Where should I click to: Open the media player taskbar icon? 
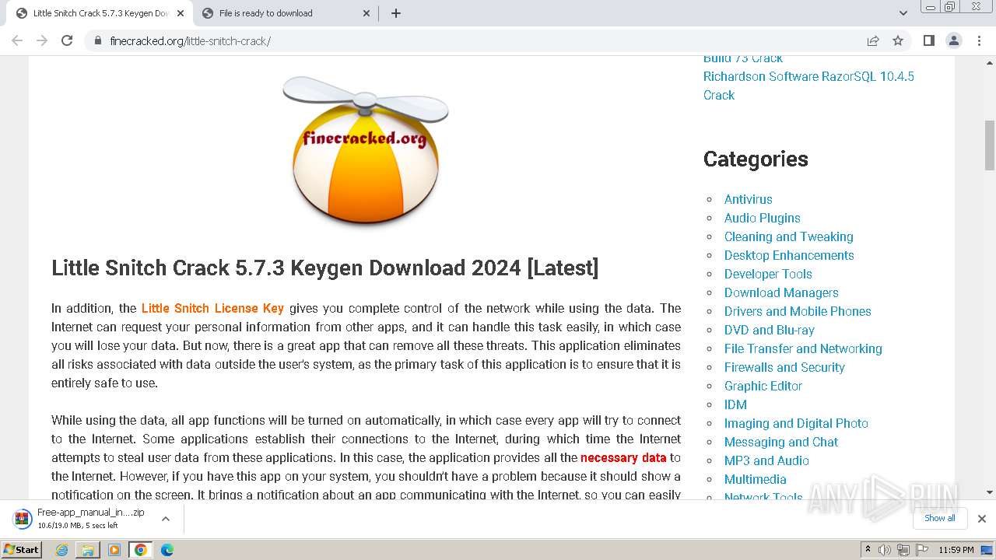114,550
